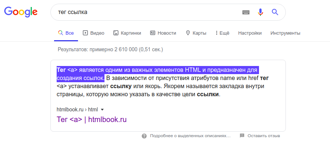330x146 pixels.
Task: Open the on-screen keyboard icon
Action: [x=246, y=12]
